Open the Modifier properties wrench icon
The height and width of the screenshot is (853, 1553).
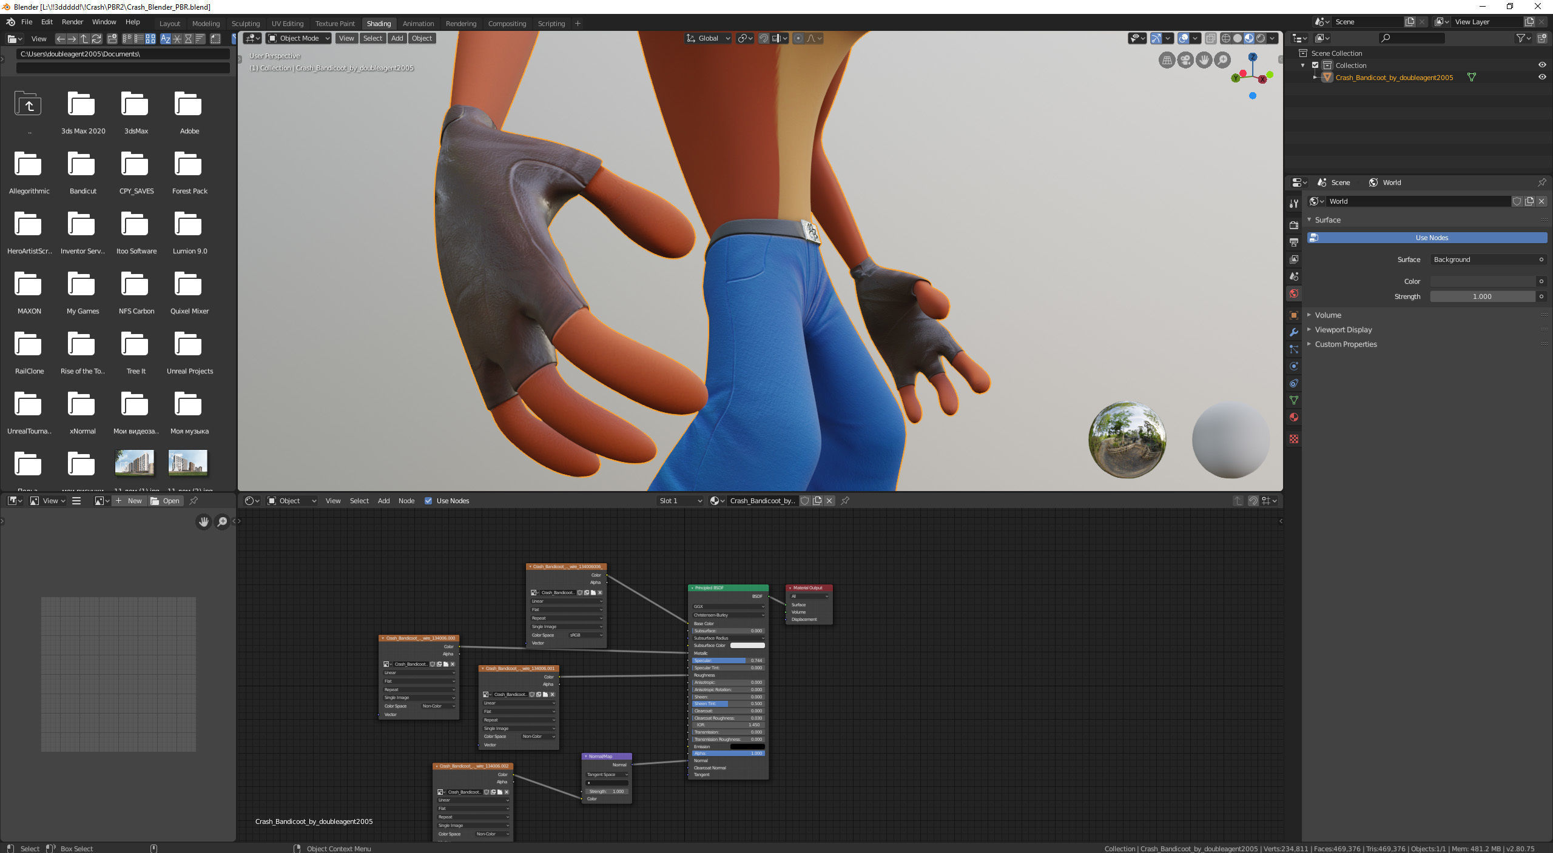1294,332
